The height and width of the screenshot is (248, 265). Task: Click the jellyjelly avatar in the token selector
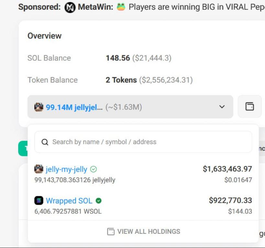[39, 107]
